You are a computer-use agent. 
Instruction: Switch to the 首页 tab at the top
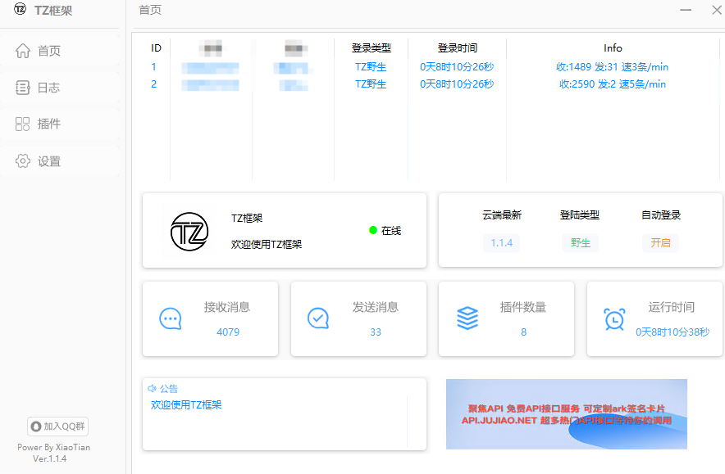click(149, 11)
